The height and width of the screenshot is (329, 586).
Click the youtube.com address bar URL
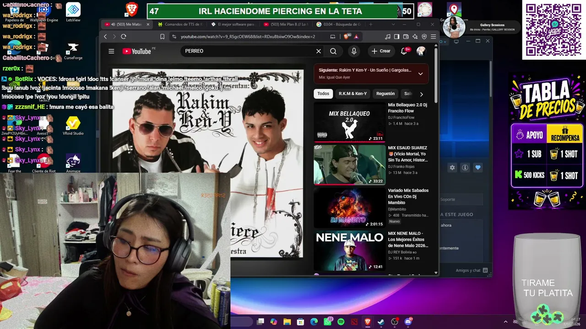pos(248,37)
